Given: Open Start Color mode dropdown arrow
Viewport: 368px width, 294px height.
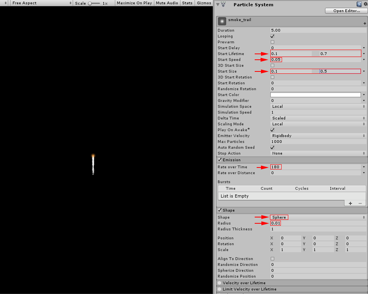Looking at the screenshot, I should click(x=364, y=95).
